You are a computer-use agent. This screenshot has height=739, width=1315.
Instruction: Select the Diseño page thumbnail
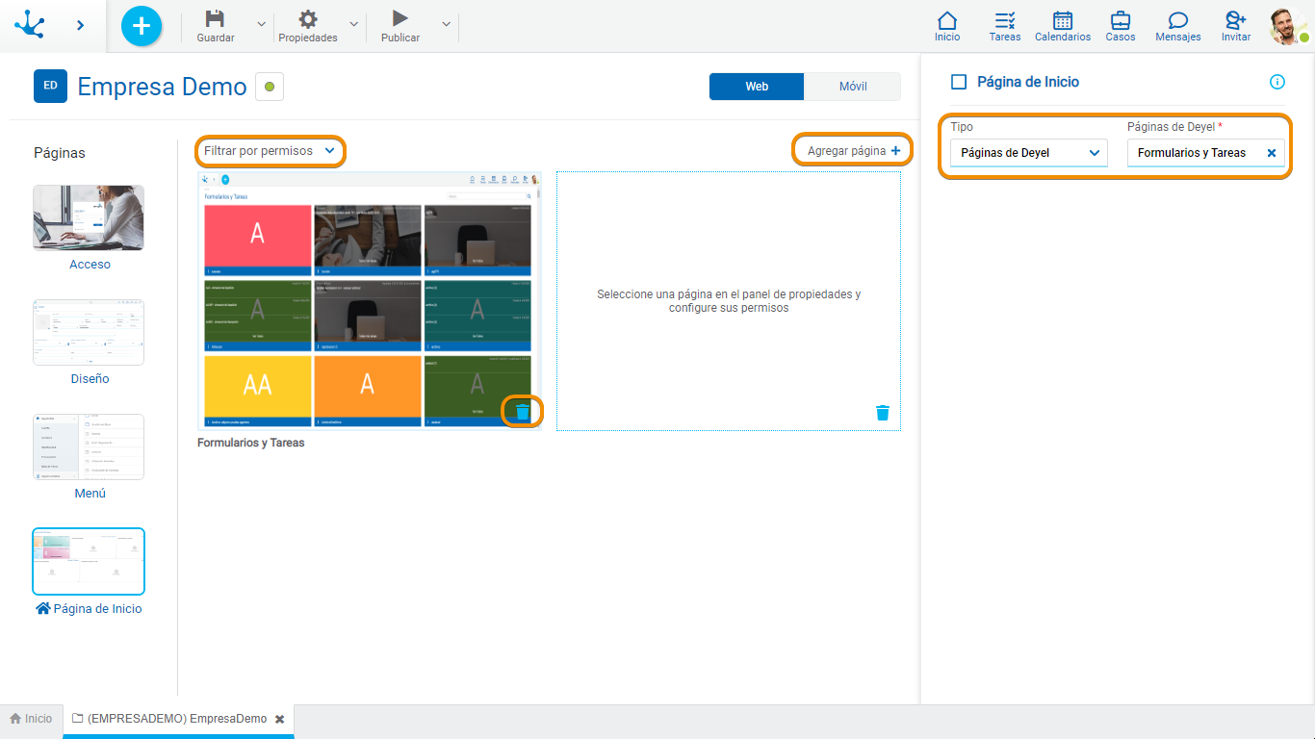pyautogui.click(x=89, y=333)
